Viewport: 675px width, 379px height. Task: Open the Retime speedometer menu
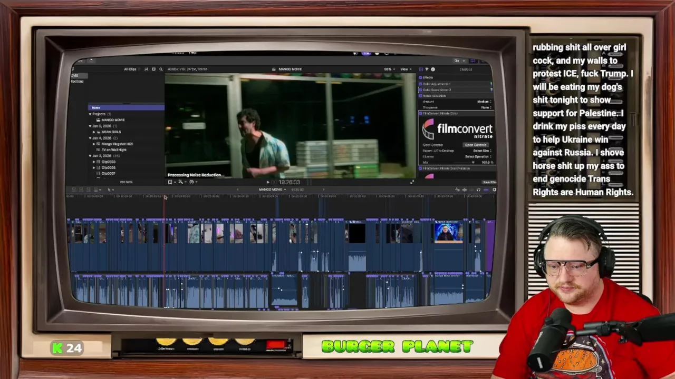(x=193, y=182)
